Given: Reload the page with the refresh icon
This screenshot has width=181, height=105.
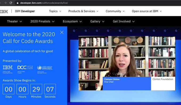Looking at the screenshot, I should (x=11, y=3).
